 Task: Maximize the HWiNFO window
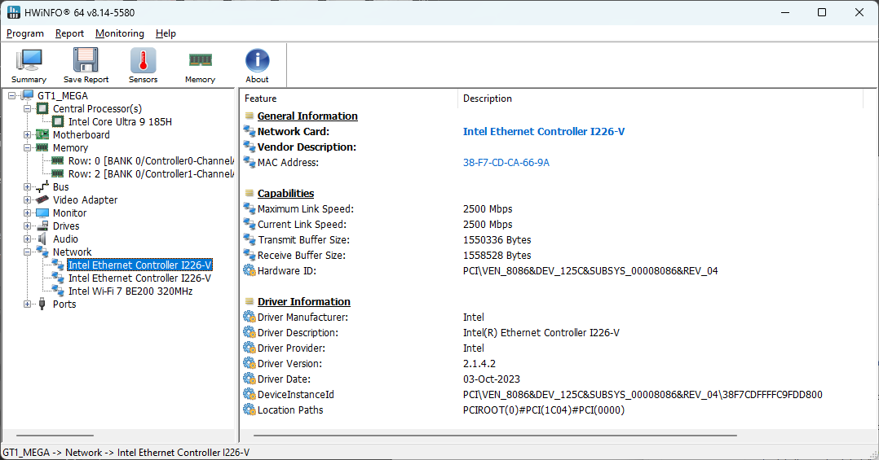pyautogui.click(x=822, y=12)
